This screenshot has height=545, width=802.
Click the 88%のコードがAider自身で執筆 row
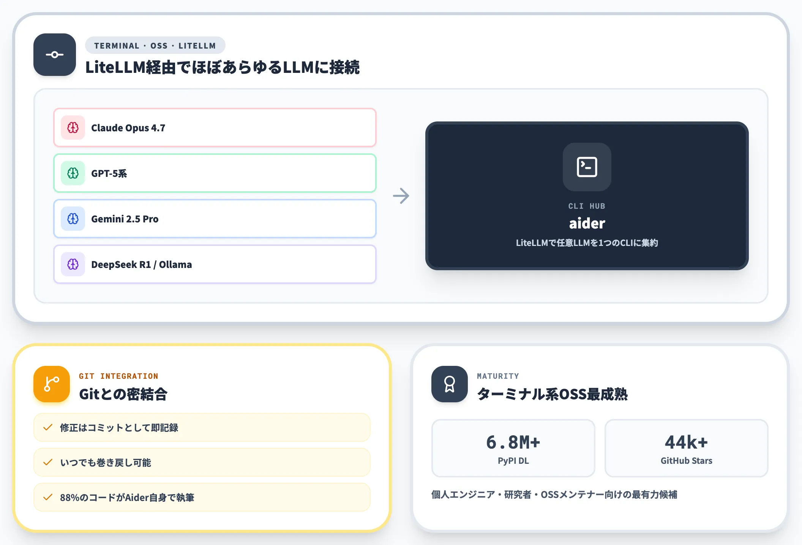pyautogui.click(x=202, y=497)
